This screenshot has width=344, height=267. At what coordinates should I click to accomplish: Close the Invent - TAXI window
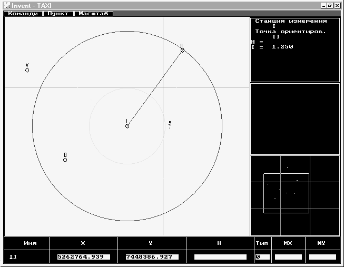pos(337,5)
